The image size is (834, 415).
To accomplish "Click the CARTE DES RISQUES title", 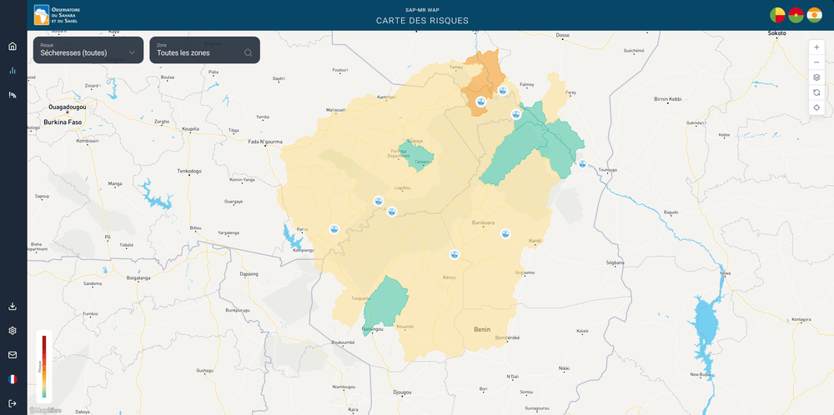I will coord(422,21).
